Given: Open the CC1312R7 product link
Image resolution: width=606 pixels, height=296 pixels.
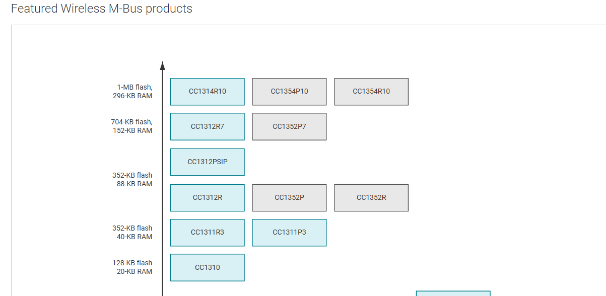Looking at the screenshot, I should click(208, 126).
